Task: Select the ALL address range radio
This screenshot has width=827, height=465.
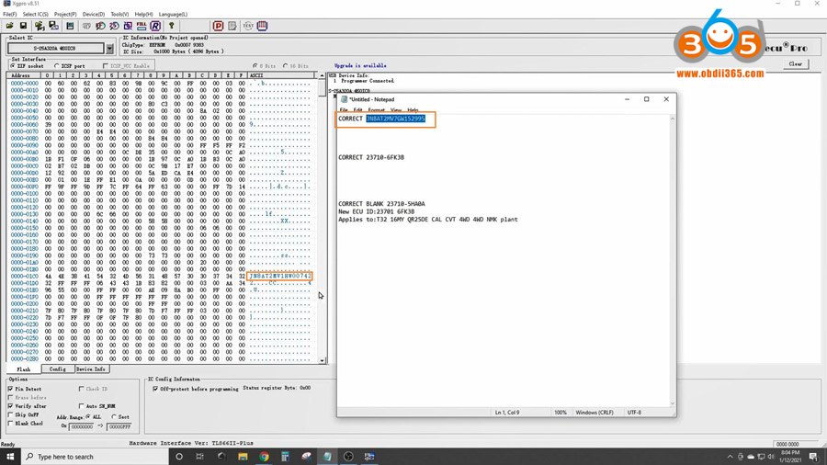Action: [x=88, y=416]
